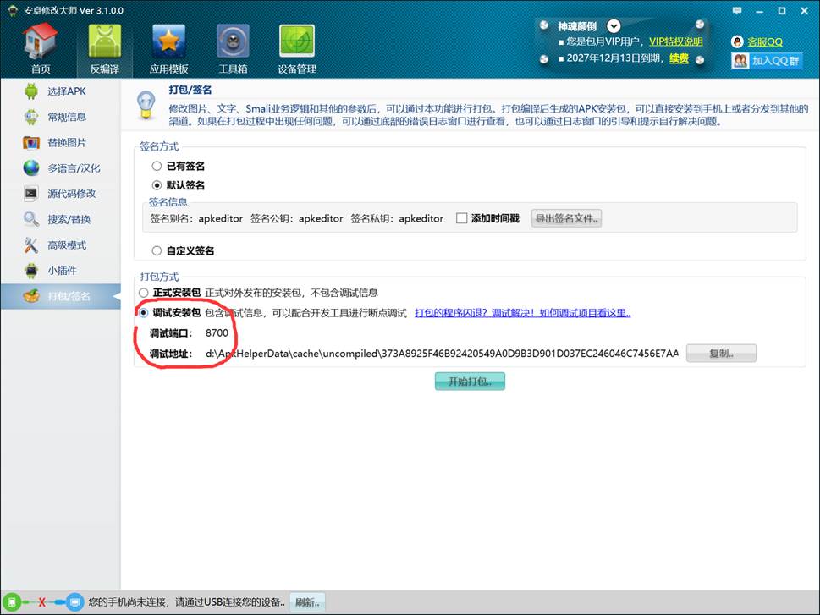Open the 客服QQ link
The height and width of the screenshot is (615, 820).
pyautogui.click(x=765, y=41)
